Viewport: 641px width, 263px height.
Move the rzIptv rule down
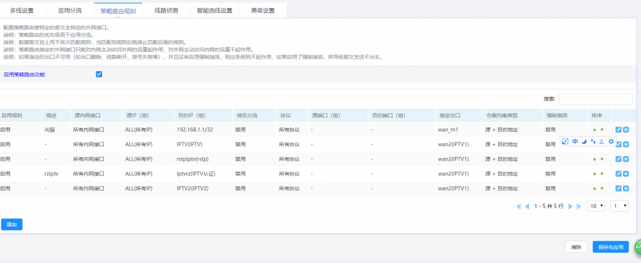click(602, 173)
